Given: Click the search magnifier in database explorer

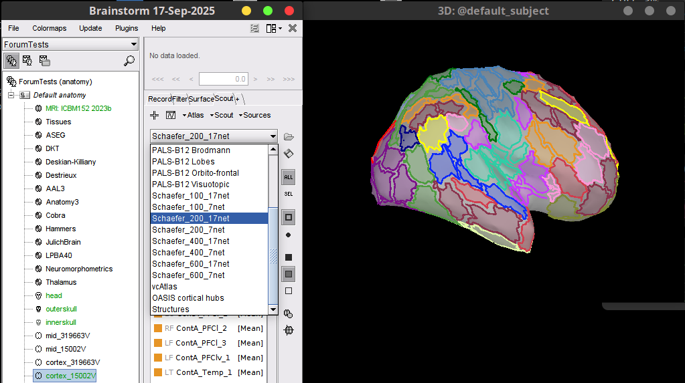Looking at the screenshot, I should [129, 61].
